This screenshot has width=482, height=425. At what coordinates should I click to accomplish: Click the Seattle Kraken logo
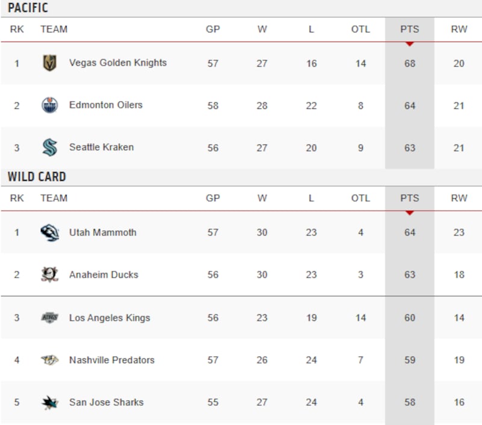49,147
